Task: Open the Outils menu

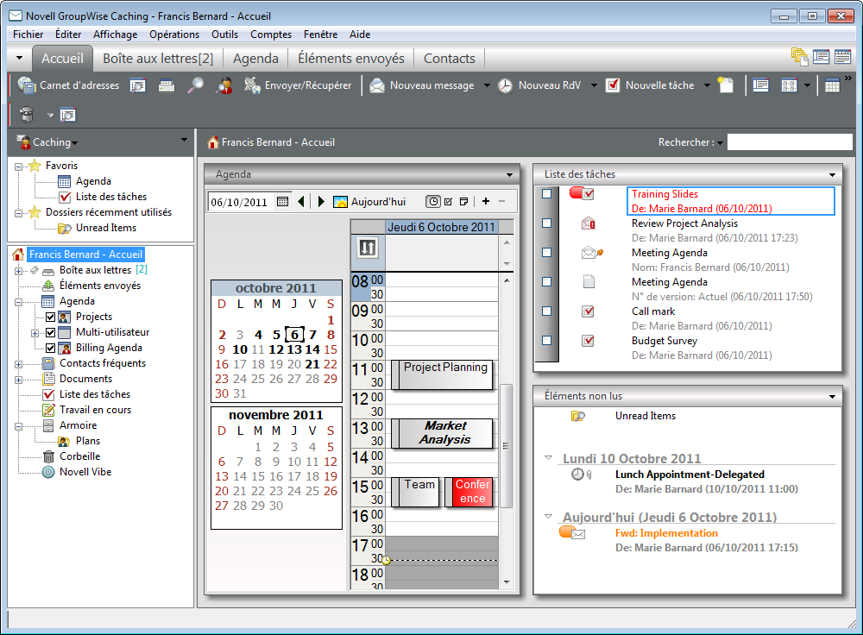Action: pyautogui.click(x=224, y=35)
